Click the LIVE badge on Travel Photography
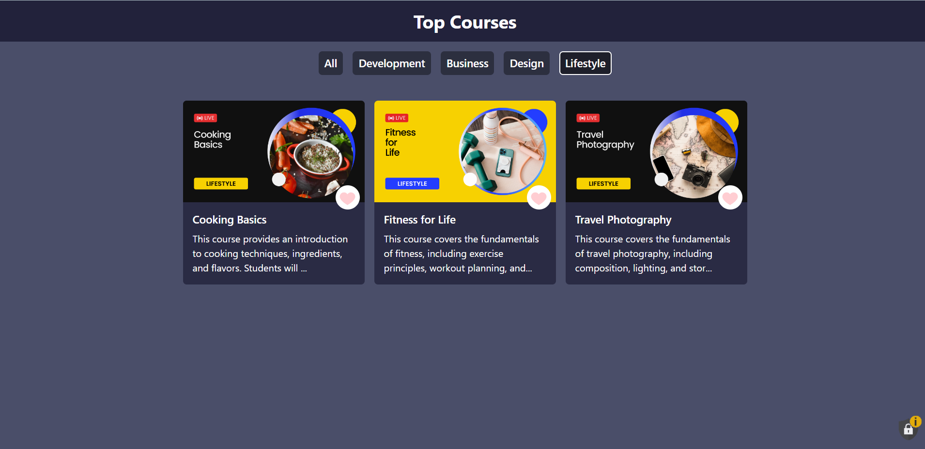Viewport: 925px width, 449px height. (x=588, y=118)
